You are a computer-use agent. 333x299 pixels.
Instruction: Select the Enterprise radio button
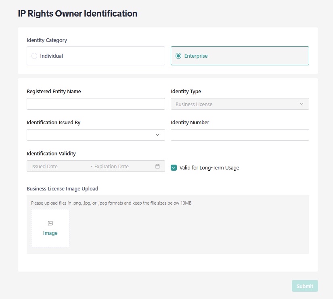coord(178,56)
